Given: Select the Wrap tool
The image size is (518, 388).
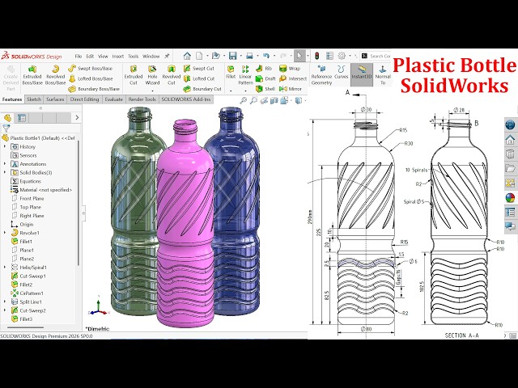Looking at the screenshot, I should pyautogui.click(x=290, y=68).
